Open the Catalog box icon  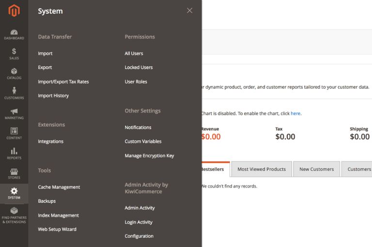(x=14, y=72)
